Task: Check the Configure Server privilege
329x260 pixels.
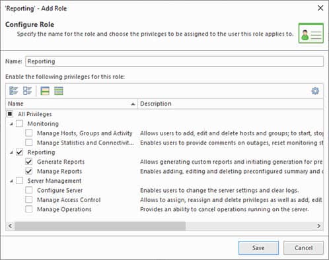Action: click(29, 190)
